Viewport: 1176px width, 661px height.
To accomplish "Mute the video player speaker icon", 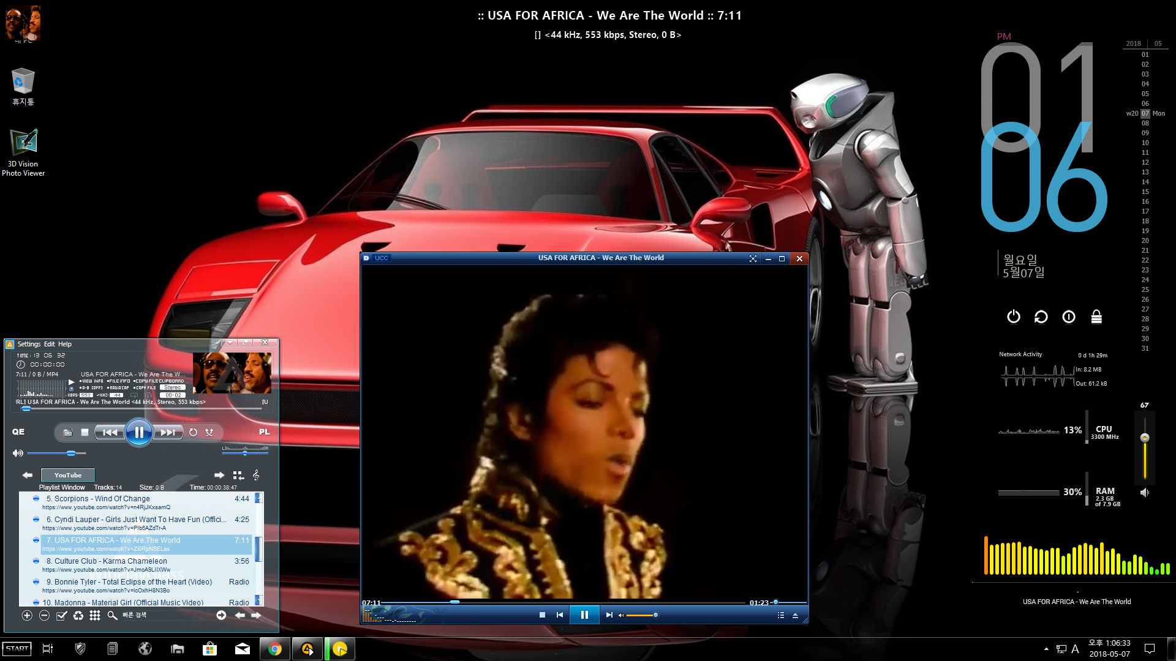I will (621, 615).
